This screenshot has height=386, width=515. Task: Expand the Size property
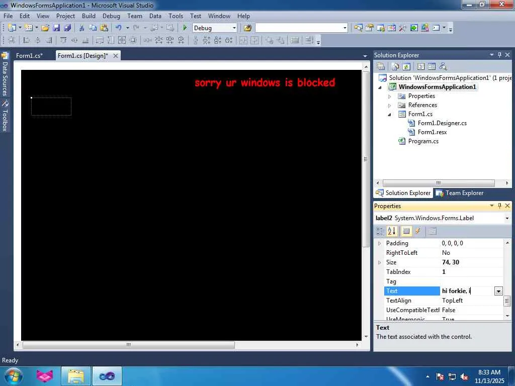pyautogui.click(x=380, y=262)
